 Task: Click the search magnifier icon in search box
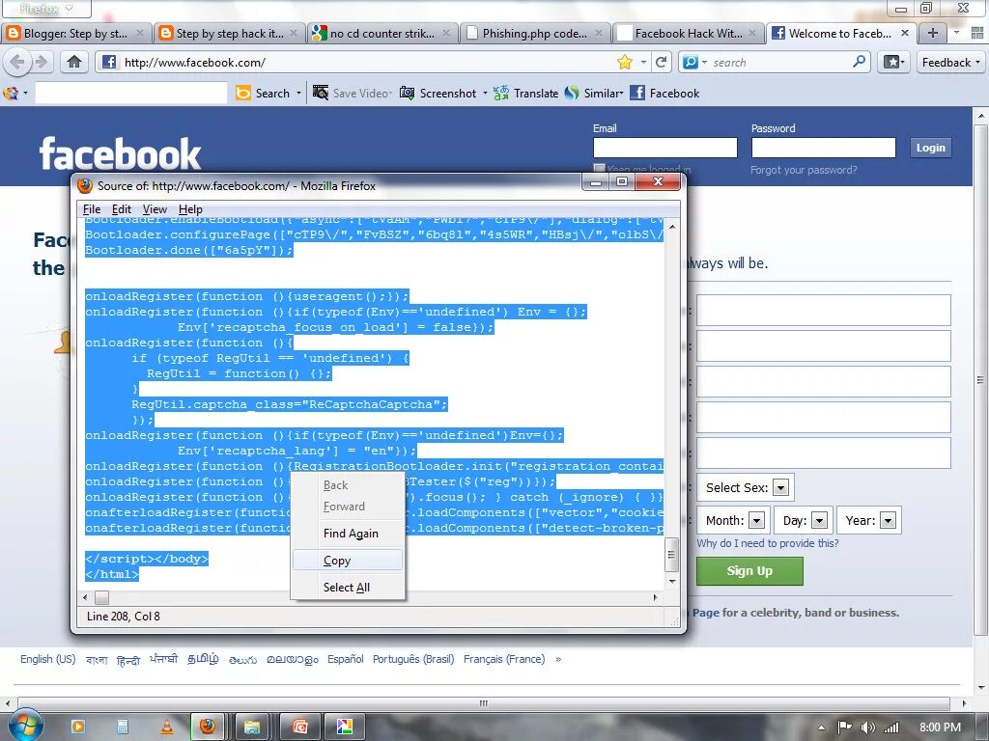859,62
